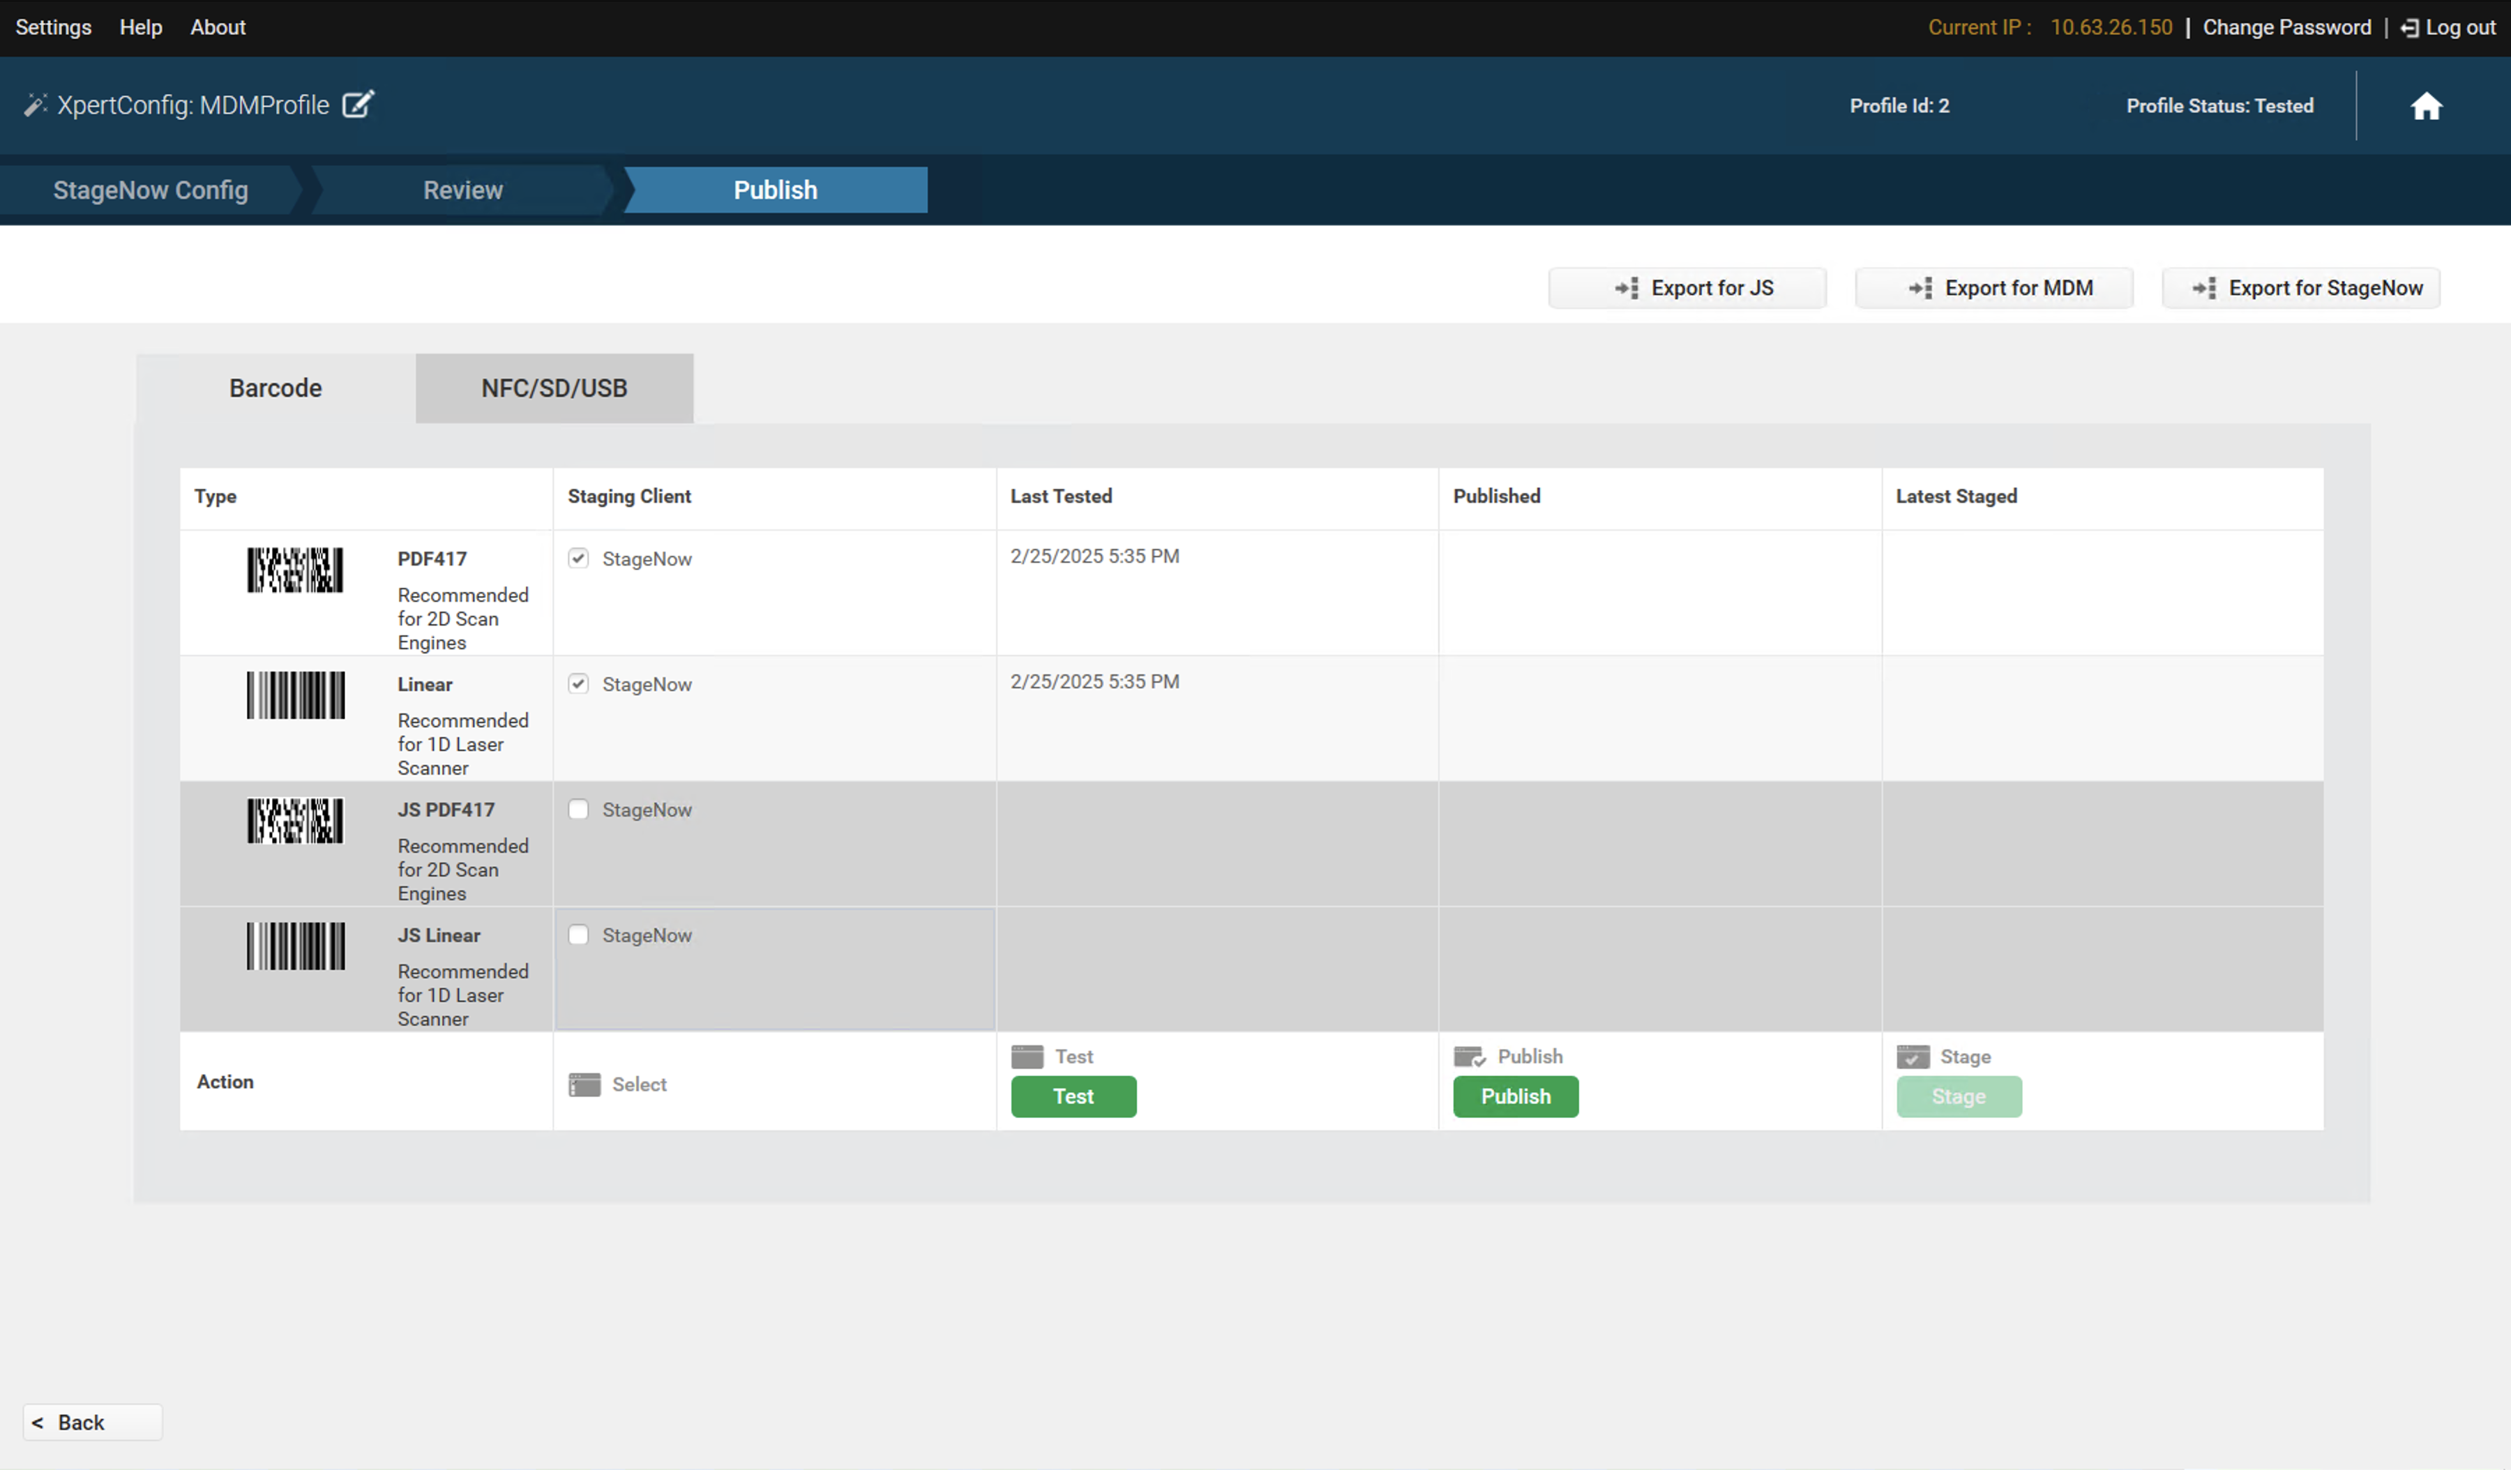
Task: Click Export for MDM button
Action: [x=1994, y=288]
